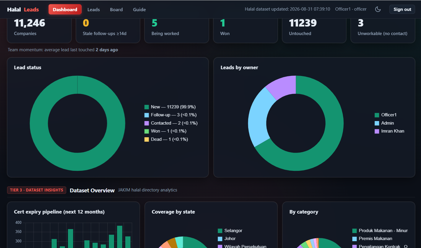Click the Halal Leads logo
Image resolution: width=421 pixels, height=248 pixels.
(x=23, y=9)
